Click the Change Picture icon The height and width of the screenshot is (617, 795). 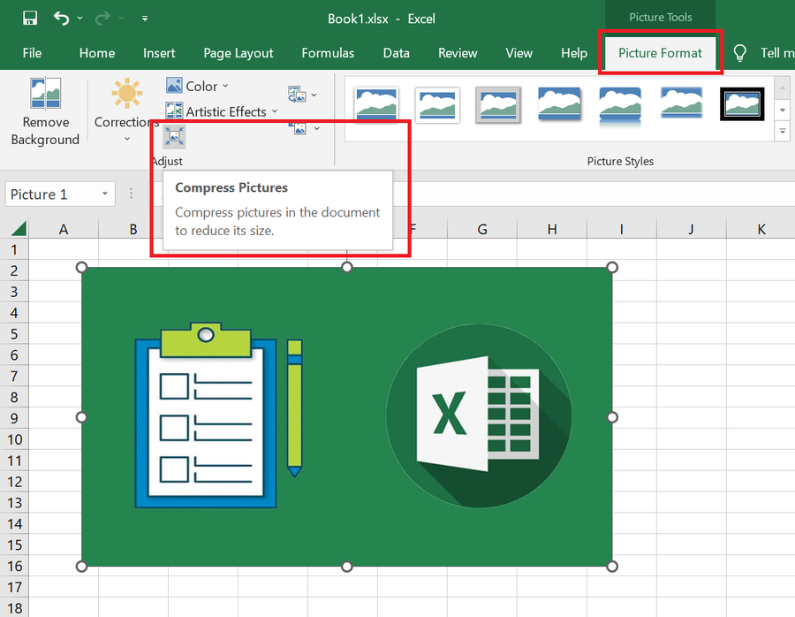pyautogui.click(x=297, y=95)
